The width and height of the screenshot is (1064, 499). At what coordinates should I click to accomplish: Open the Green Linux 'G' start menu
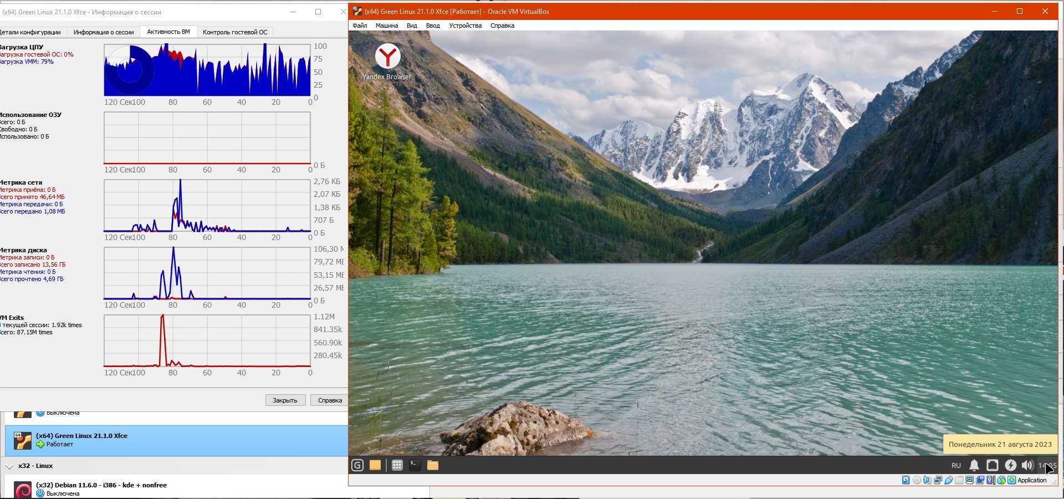357,465
